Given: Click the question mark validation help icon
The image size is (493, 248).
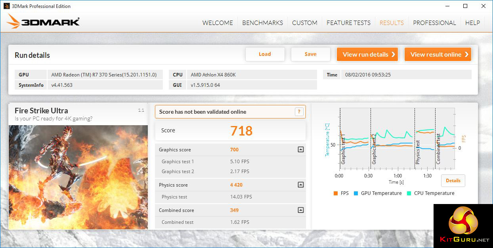Looking at the screenshot, I should [299, 112].
